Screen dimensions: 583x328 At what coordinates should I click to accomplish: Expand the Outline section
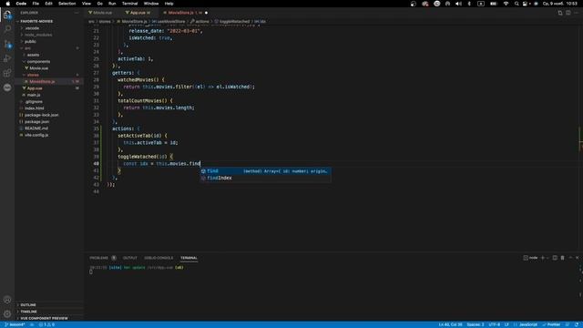[x=28, y=305]
